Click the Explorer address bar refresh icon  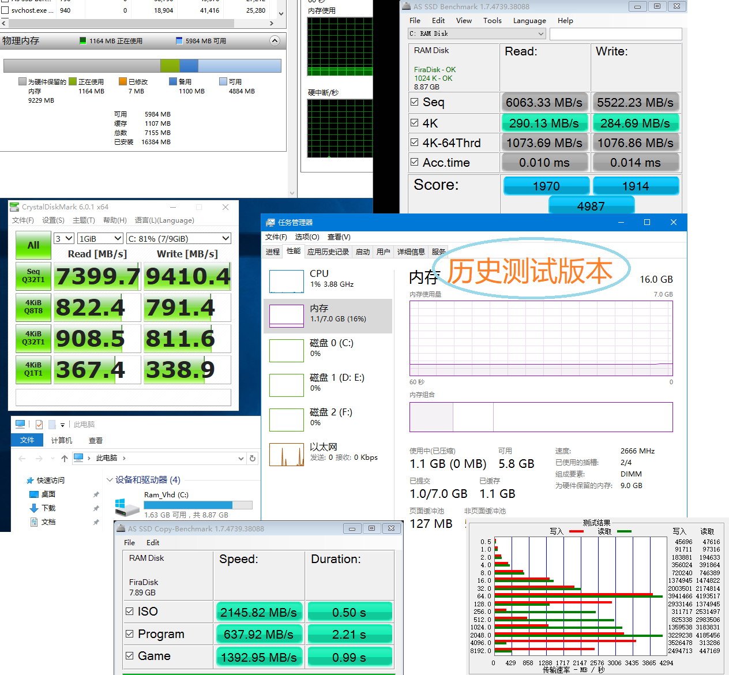(x=252, y=458)
